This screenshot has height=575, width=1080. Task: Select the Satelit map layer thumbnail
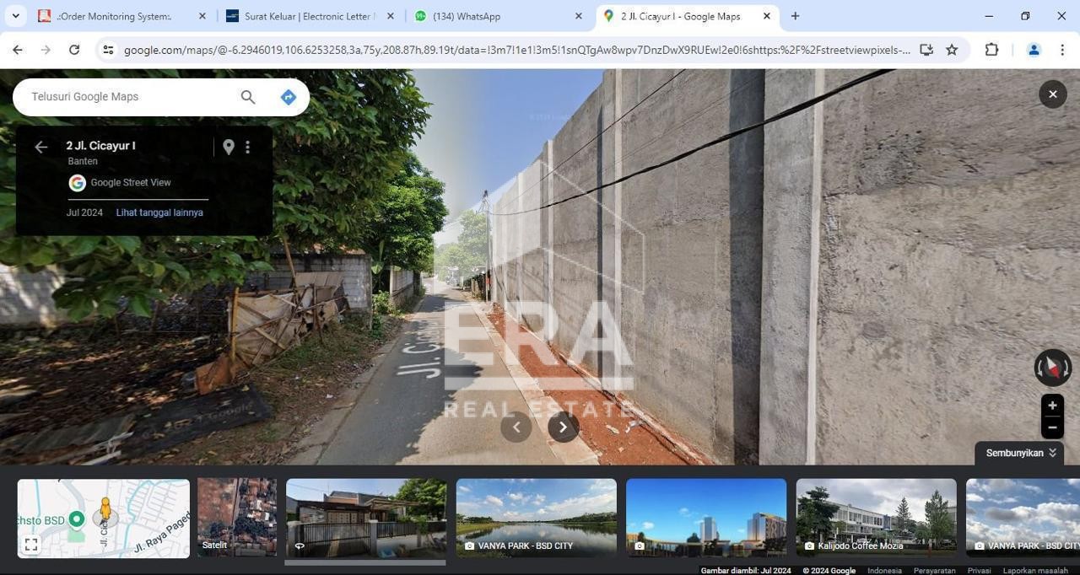point(237,518)
